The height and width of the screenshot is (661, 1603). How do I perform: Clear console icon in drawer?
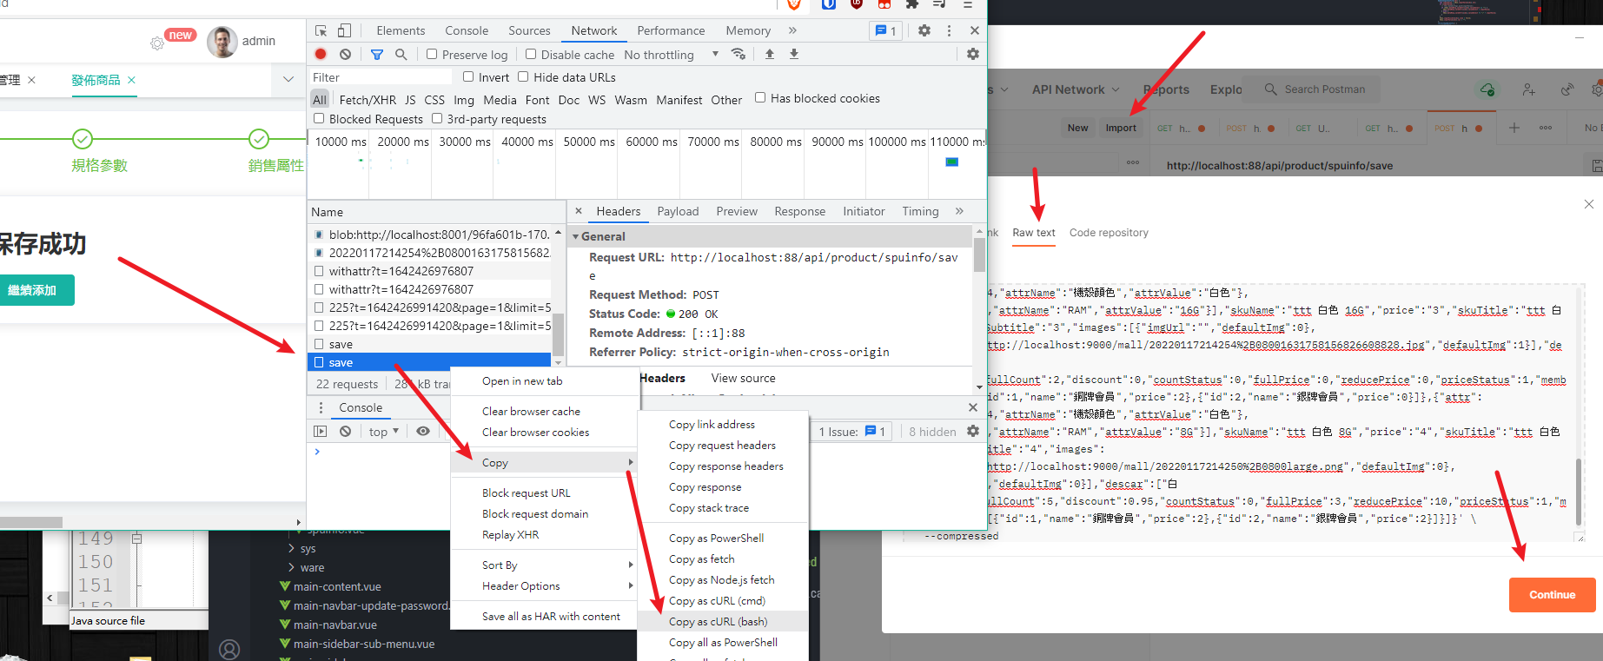pyautogui.click(x=345, y=432)
